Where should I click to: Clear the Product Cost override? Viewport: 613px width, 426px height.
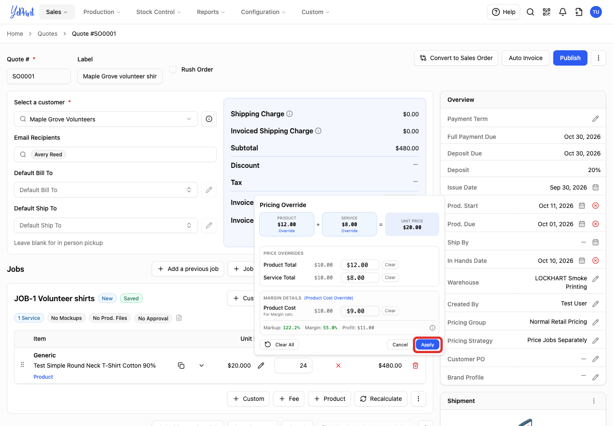390,311
